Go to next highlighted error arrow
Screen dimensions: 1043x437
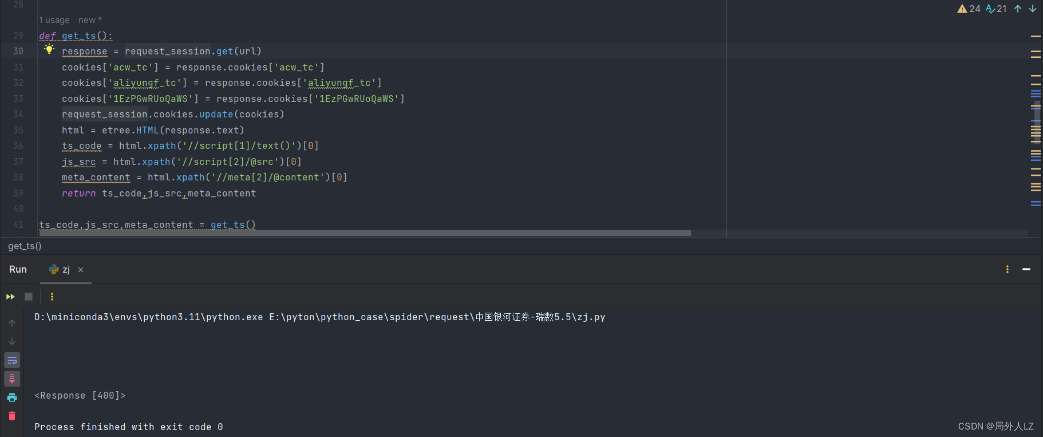pos(1033,9)
